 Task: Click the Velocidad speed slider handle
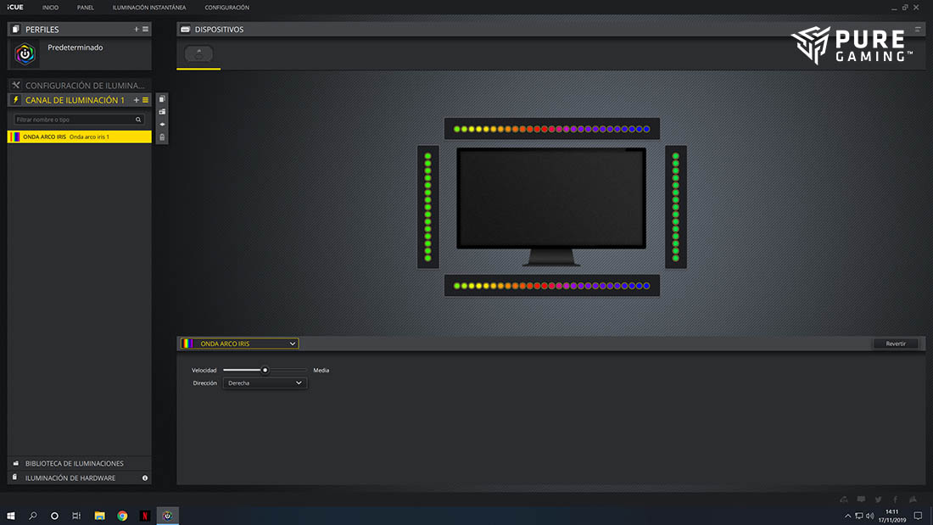265,371
